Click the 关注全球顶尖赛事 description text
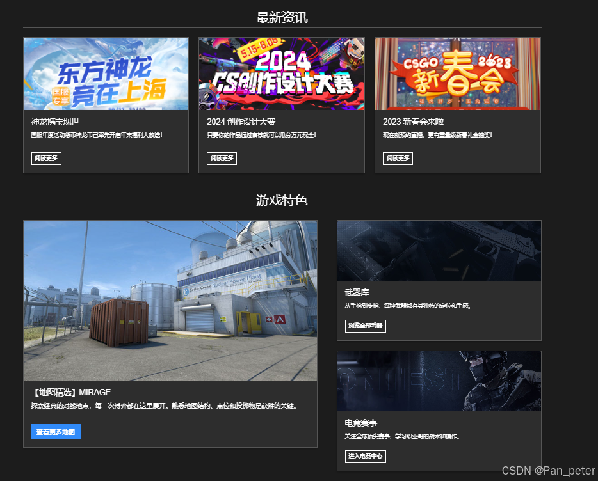 click(x=402, y=436)
